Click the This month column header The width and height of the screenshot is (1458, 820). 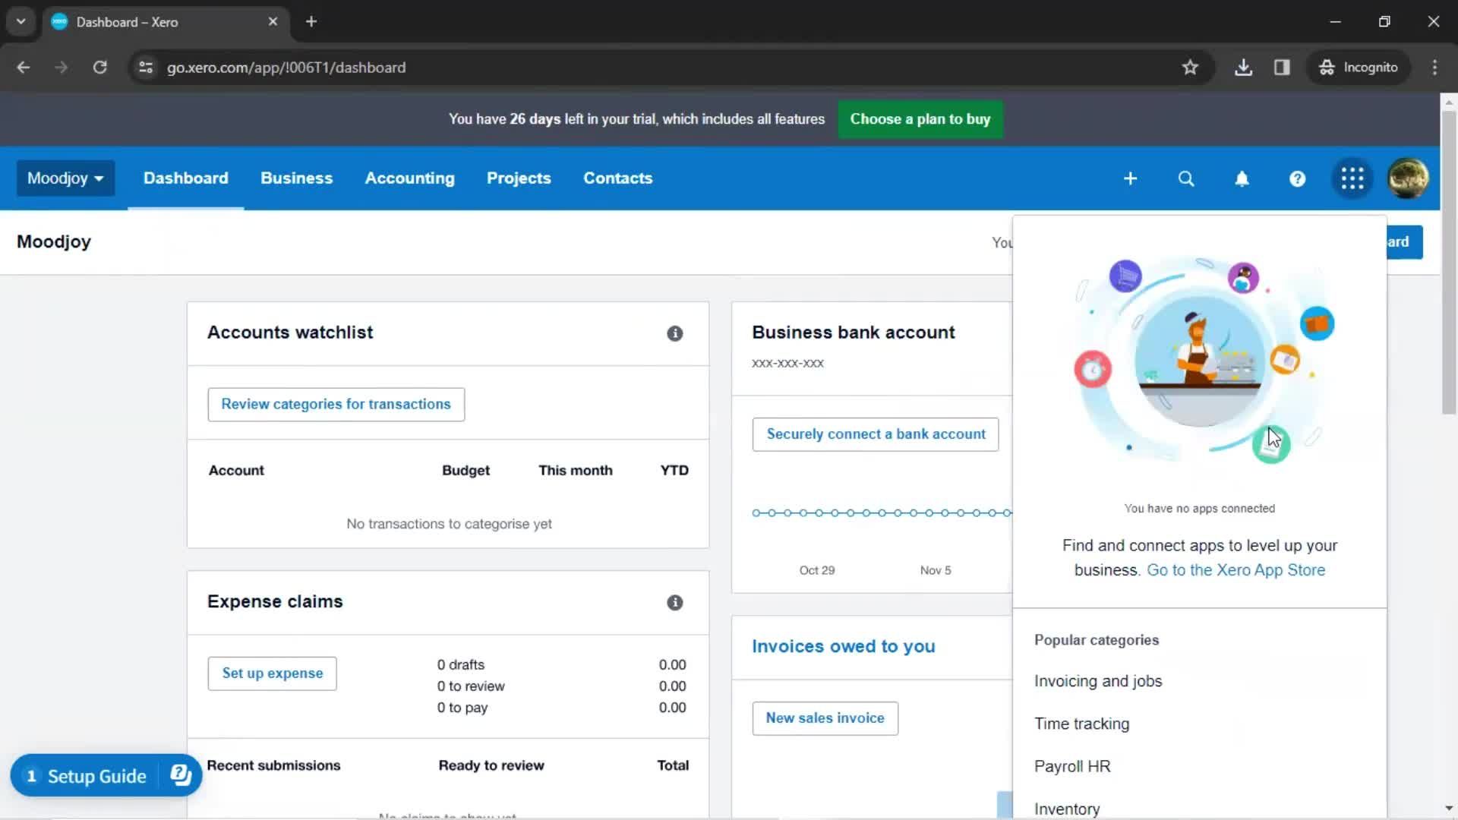coord(576,471)
